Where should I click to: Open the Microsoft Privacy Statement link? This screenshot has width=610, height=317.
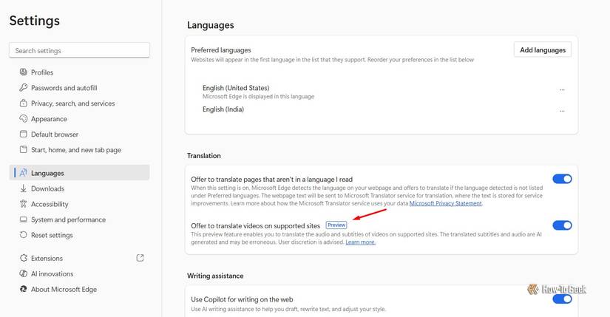(x=445, y=203)
